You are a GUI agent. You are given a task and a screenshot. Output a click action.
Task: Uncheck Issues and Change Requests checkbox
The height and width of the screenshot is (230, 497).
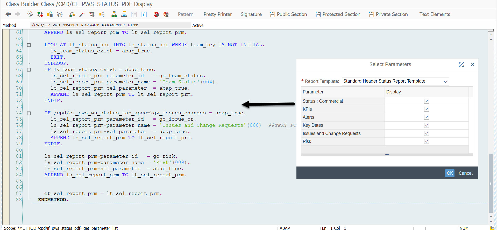[427, 133]
